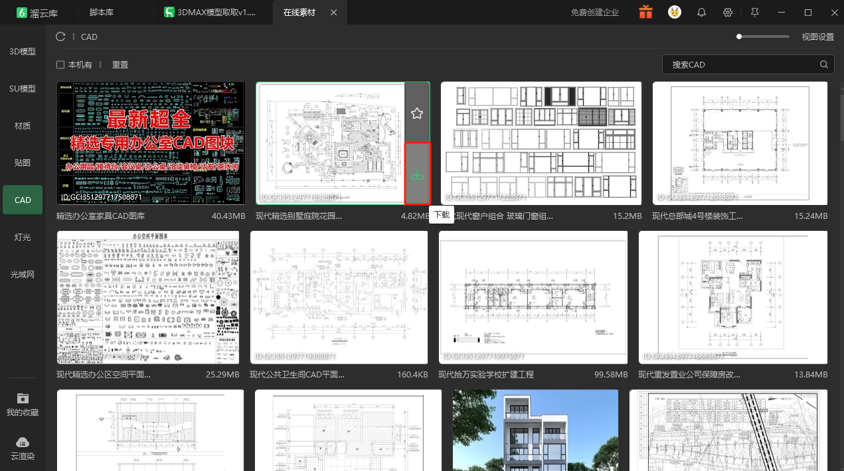Open 贴图 category in sidebar
844x471 pixels.
23,163
